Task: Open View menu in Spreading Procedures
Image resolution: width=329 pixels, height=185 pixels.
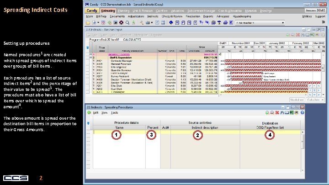Action: [105, 113]
